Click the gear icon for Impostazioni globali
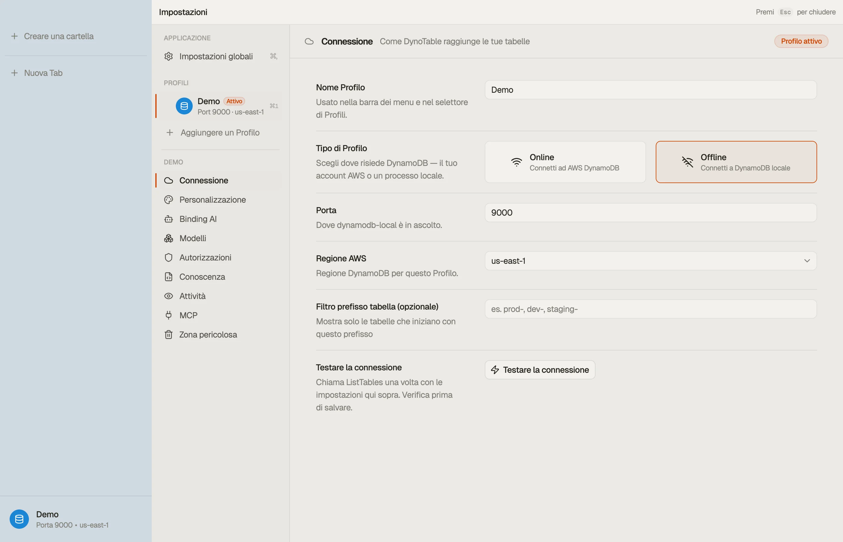The width and height of the screenshot is (843, 542). coord(169,56)
